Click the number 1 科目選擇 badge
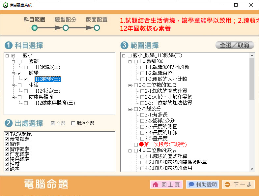This screenshot has width=259, height=196. point(9,45)
